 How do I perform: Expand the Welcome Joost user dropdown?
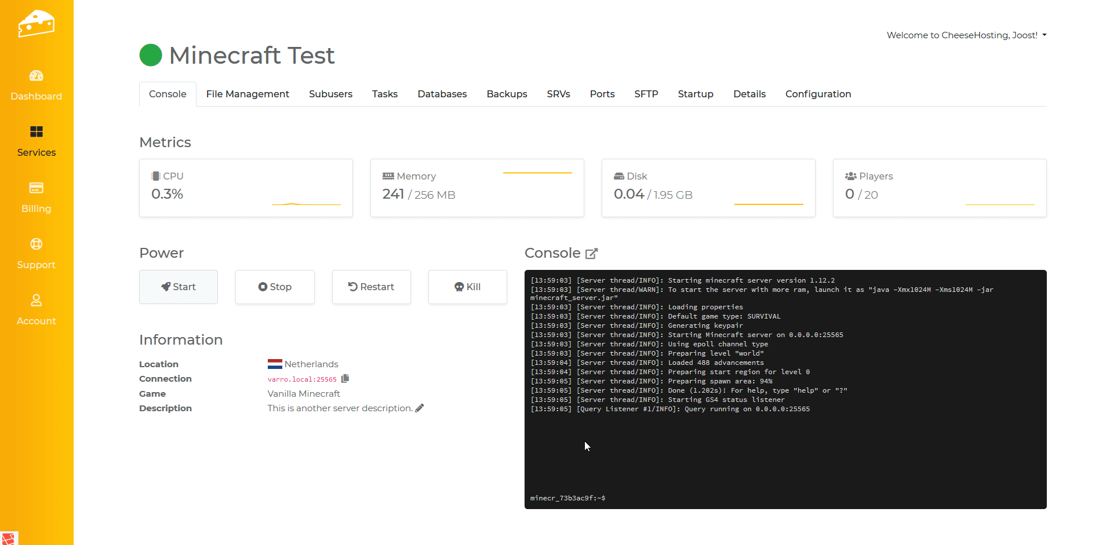click(x=966, y=35)
